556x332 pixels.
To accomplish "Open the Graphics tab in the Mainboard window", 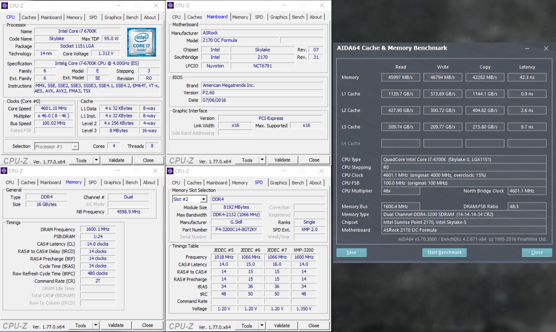I will (x=279, y=17).
